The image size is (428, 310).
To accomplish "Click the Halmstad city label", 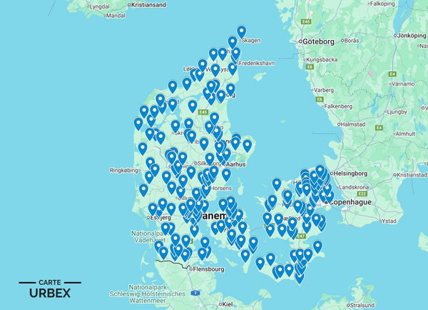I will (353, 124).
